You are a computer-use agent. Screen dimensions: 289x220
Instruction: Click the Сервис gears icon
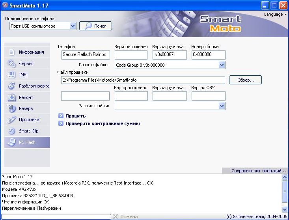pyautogui.click(x=11, y=63)
